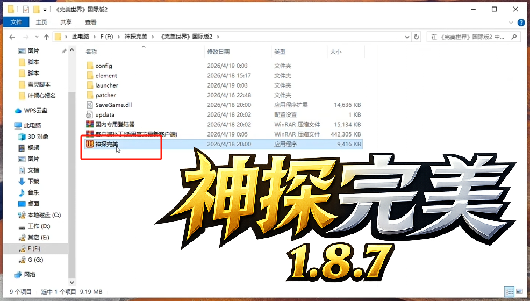Click the Help question mark icon

pyautogui.click(x=521, y=23)
